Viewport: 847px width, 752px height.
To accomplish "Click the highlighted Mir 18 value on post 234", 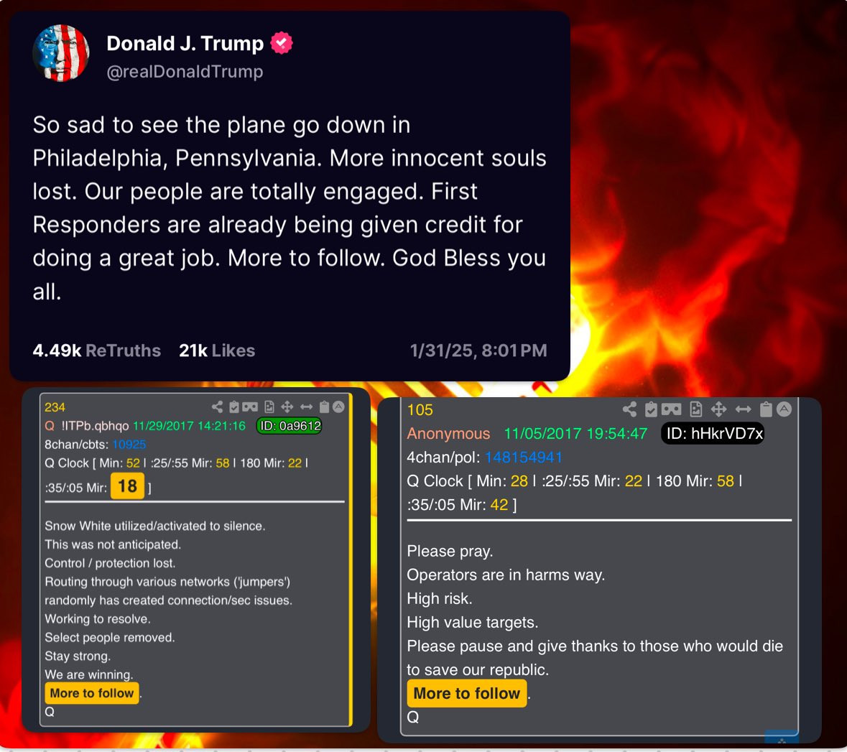I will click(x=127, y=486).
